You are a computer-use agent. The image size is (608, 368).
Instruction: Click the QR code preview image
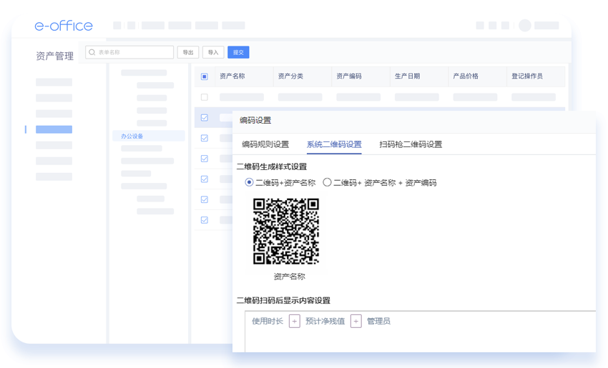[x=286, y=232]
